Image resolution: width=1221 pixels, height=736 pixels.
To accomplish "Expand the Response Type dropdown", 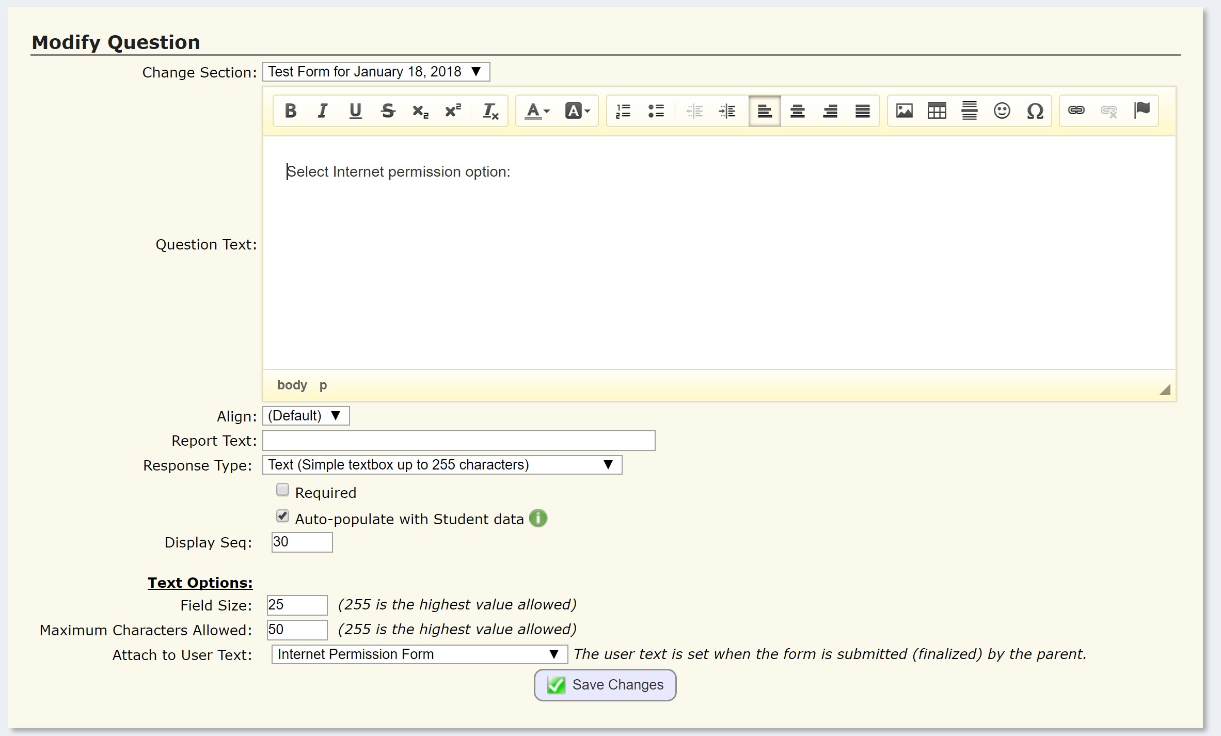I will coord(442,465).
